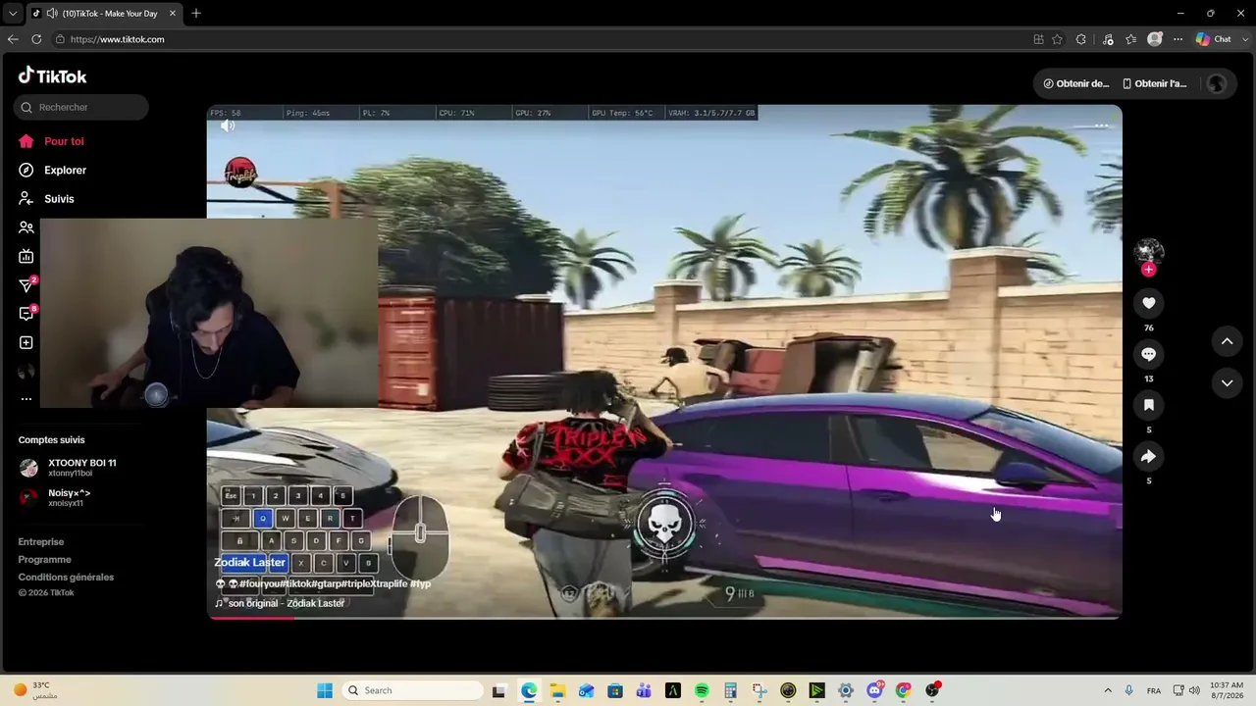
Task: Expand the Entreprise footer section
Action: (41, 541)
